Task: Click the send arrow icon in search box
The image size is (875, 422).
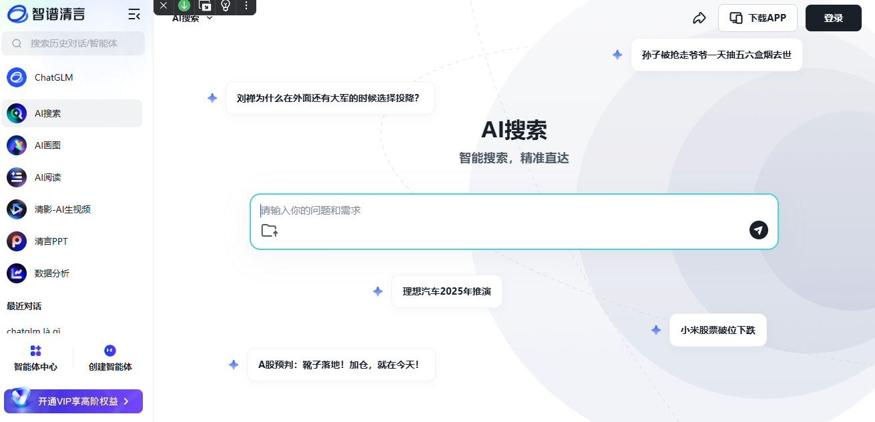Action: pyautogui.click(x=758, y=230)
